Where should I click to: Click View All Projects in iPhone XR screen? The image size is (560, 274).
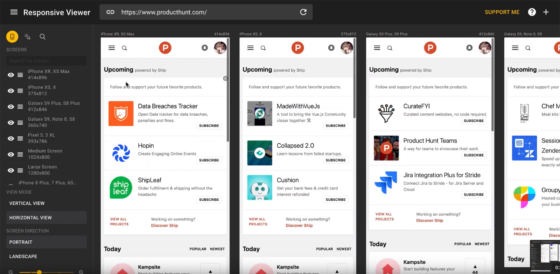(x=119, y=222)
